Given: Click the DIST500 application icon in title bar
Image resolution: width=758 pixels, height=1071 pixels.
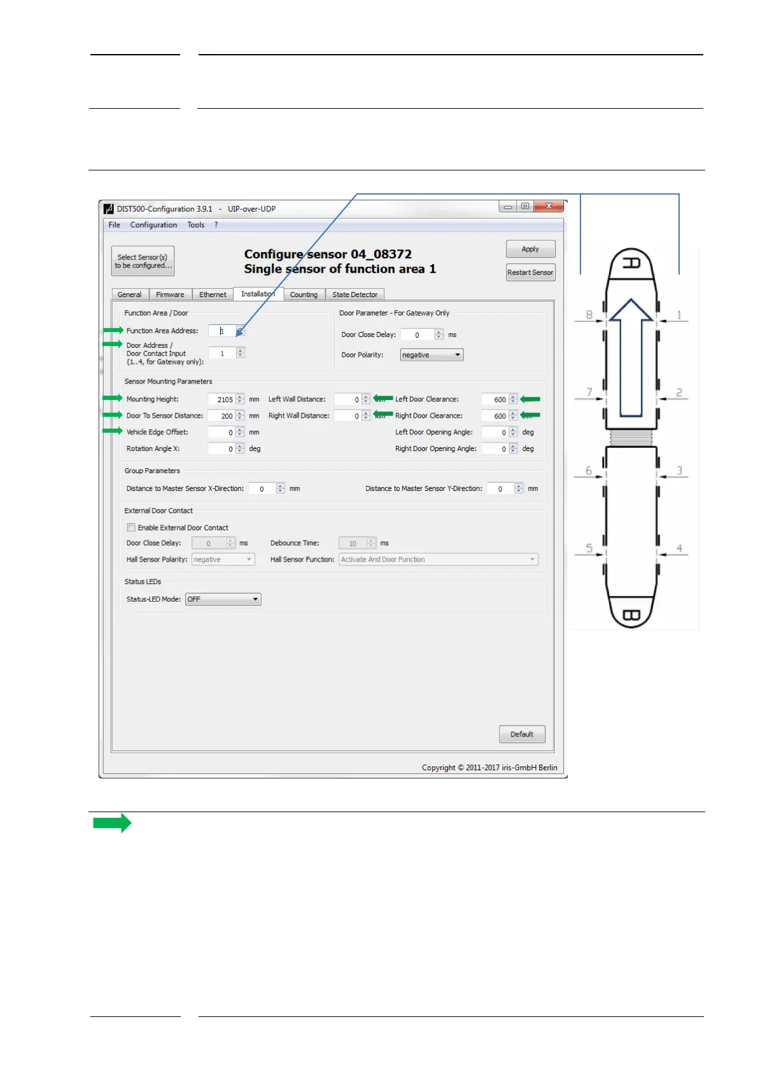Looking at the screenshot, I should click(108, 209).
